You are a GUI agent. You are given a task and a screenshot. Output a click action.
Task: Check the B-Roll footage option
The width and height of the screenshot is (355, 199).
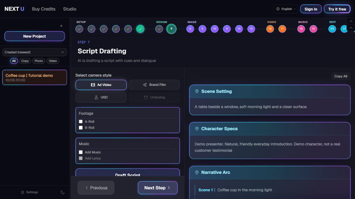pos(81,128)
